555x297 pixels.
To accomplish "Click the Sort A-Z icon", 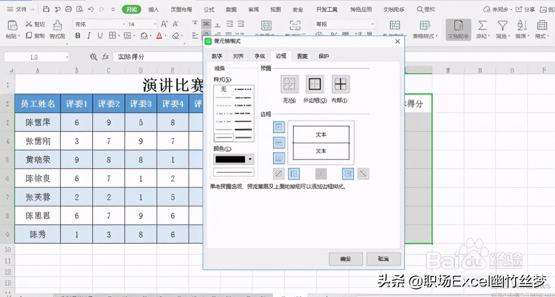I will (522, 25).
